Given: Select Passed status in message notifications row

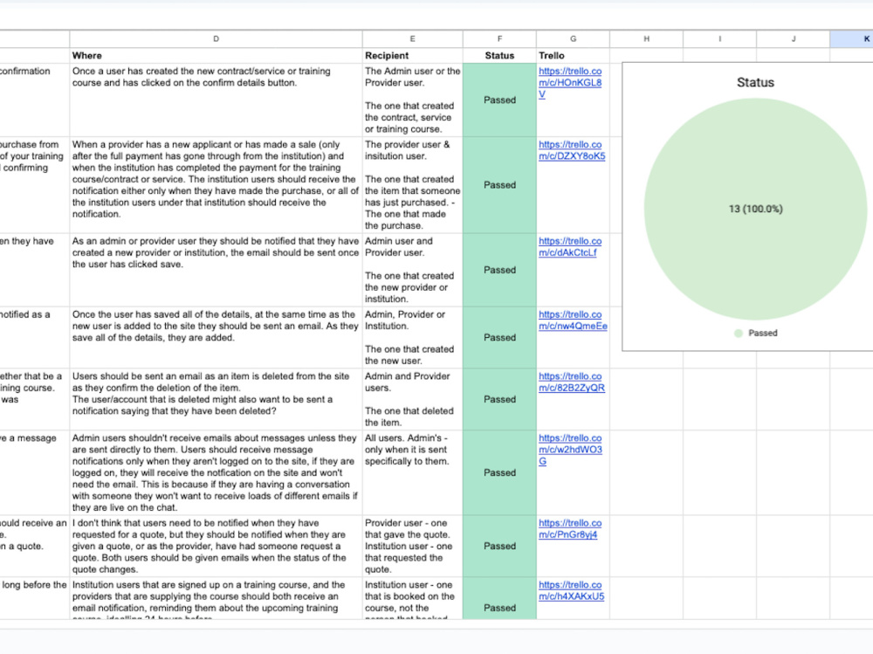Looking at the screenshot, I should [499, 473].
